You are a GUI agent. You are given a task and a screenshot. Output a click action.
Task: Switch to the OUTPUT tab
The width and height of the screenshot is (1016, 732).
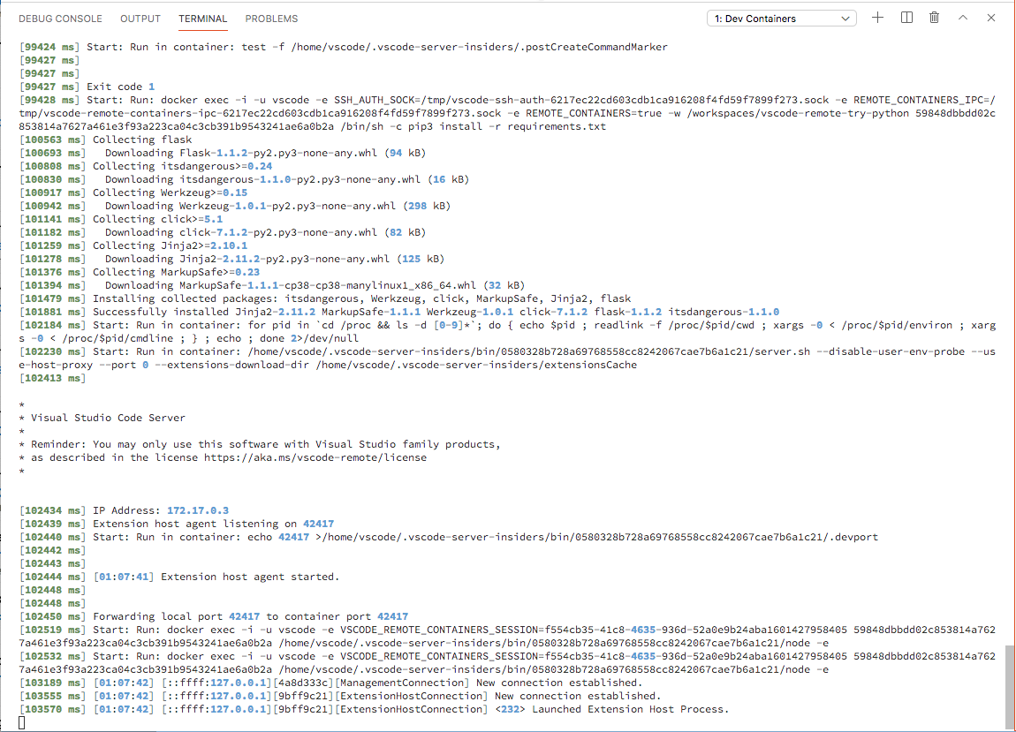(x=140, y=18)
